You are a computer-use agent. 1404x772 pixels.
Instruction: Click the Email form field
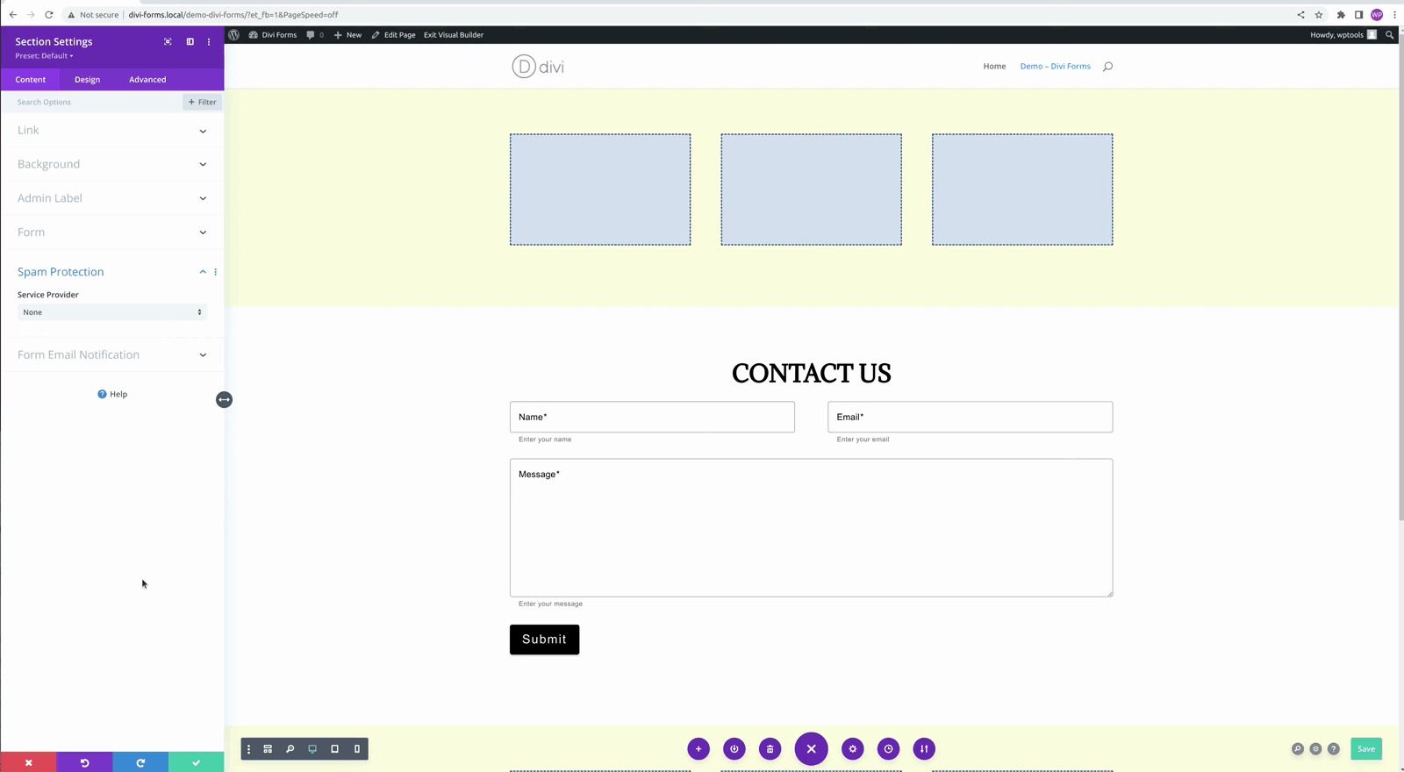point(970,417)
